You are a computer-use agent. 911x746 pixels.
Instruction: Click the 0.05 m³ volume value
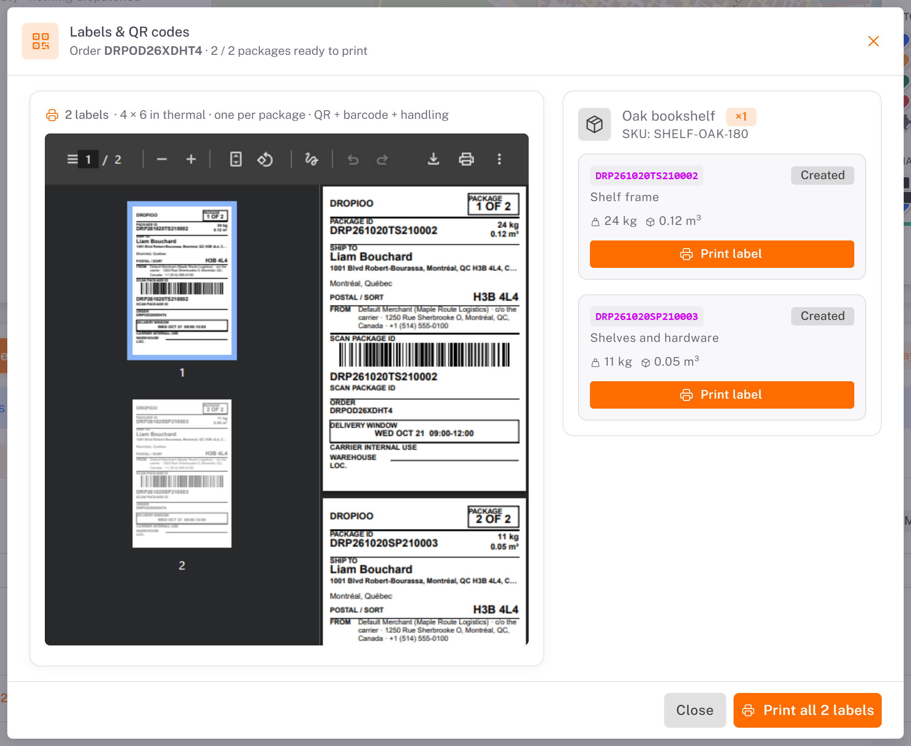(676, 362)
